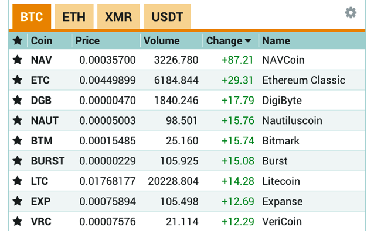Viewport: 374px width, 231px height.
Task: Sort by the Name column header
Action: [276, 41]
